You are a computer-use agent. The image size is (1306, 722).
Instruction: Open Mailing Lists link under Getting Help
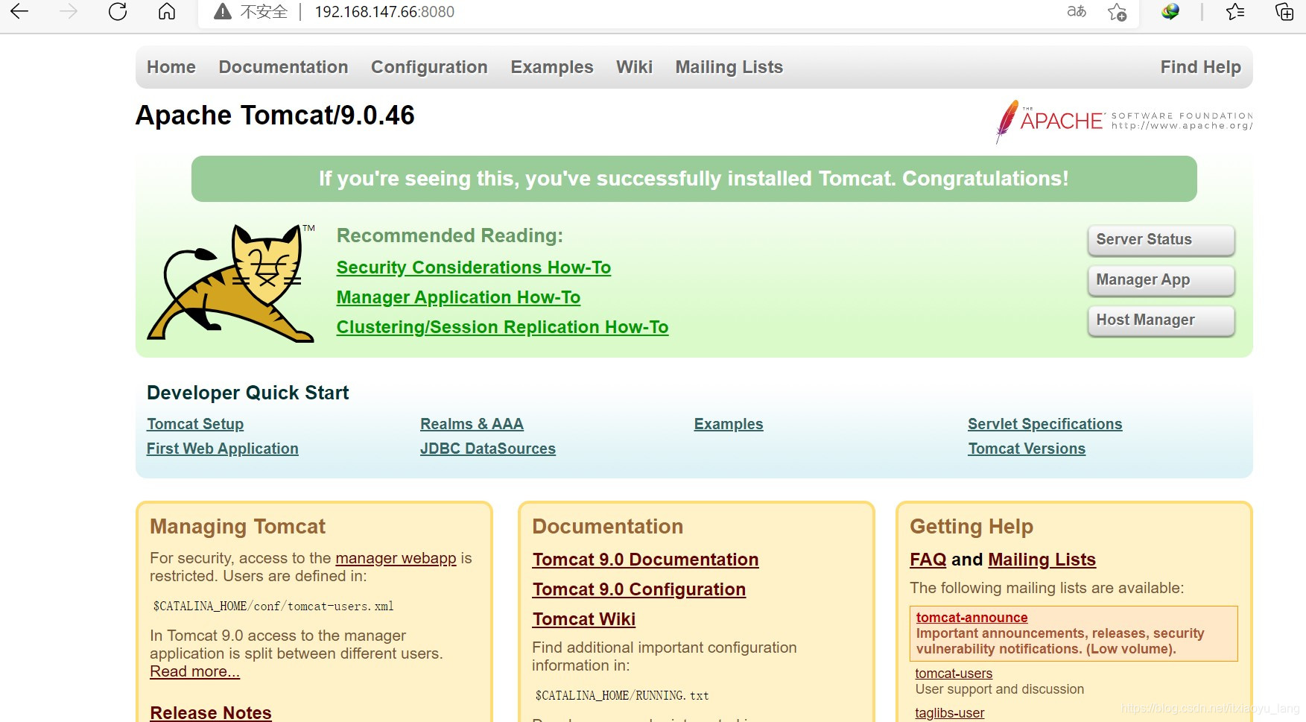coord(1042,560)
